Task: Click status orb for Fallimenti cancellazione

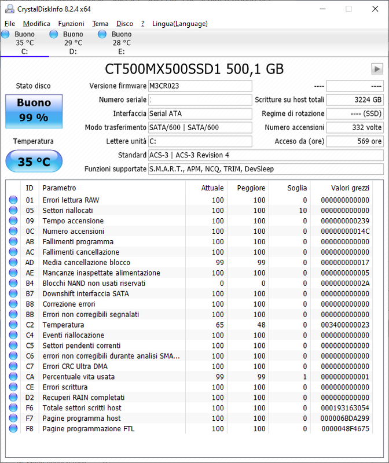Action: click(13, 252)
